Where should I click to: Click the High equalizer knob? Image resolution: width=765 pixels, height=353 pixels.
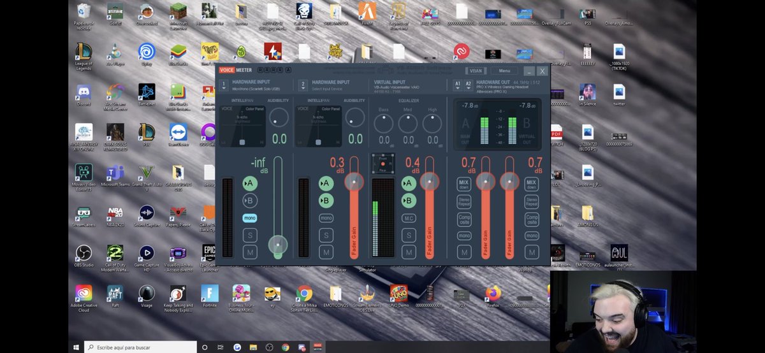point(433,123)
